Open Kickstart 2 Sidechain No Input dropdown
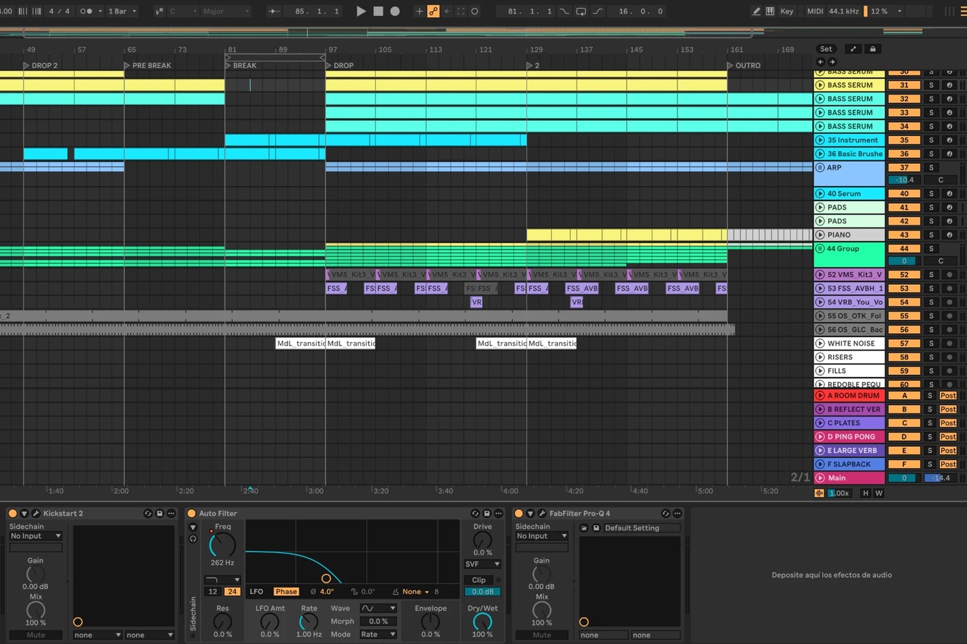The image size is (967, 644). [36, 536]
